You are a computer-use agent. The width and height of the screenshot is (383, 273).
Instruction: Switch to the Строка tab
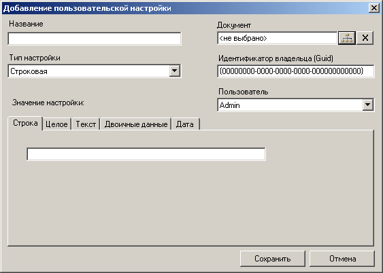point(25,123)
